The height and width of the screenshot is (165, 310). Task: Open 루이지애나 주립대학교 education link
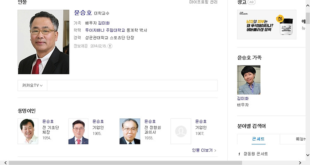(105, 30)
